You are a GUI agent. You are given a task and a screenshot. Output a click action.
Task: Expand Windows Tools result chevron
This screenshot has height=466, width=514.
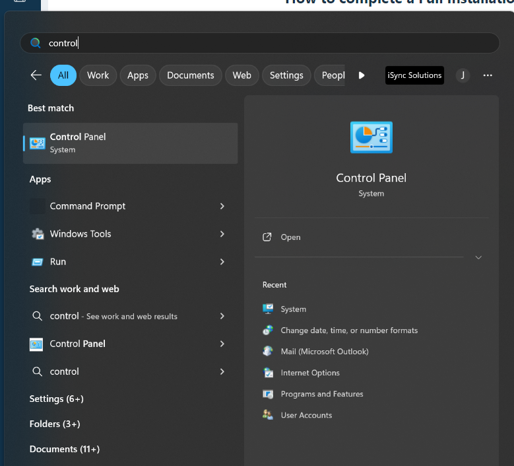click(x=222, y=234)
